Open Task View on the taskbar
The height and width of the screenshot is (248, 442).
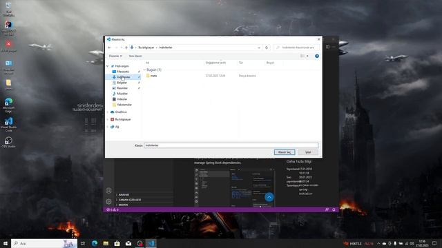(83, 243)
